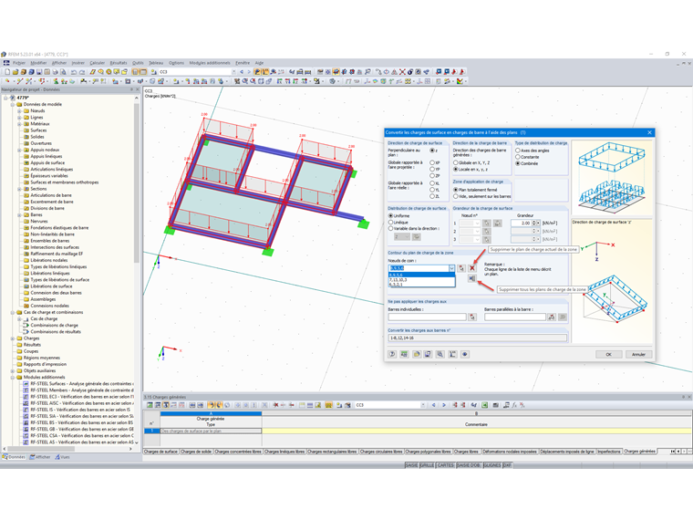
Task: Expand the Charges folder in navigator
Action: [x=13, y=338]
